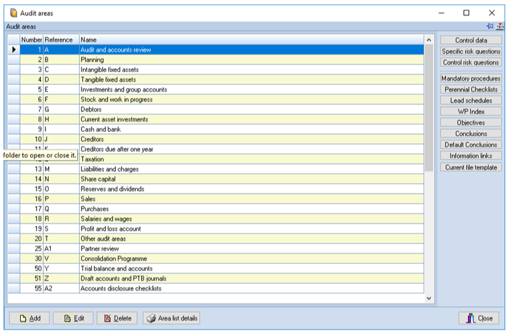Click the scrollbar down arrow
Screen dimensions: 510x332
(429, 298)
